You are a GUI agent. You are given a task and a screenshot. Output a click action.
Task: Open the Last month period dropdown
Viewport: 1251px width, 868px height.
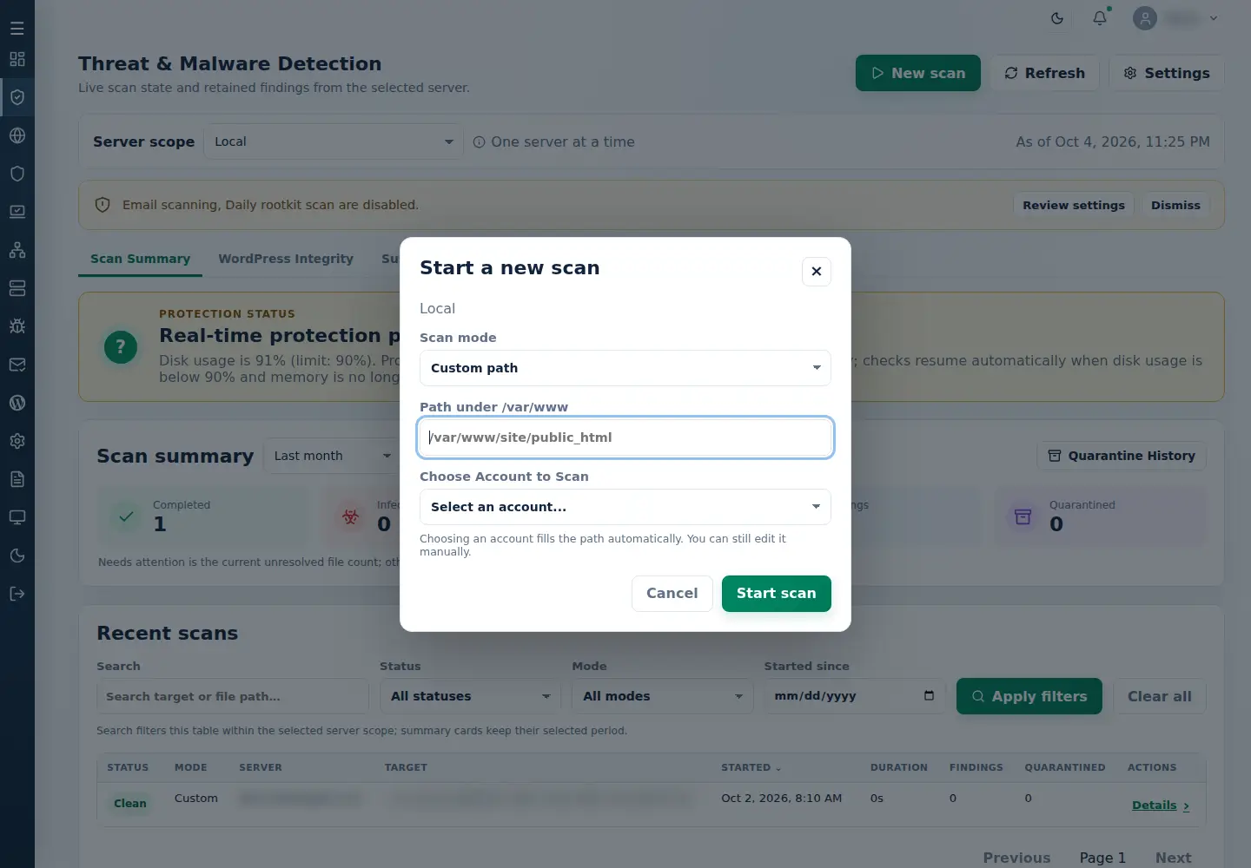click(x=333, y=456)
